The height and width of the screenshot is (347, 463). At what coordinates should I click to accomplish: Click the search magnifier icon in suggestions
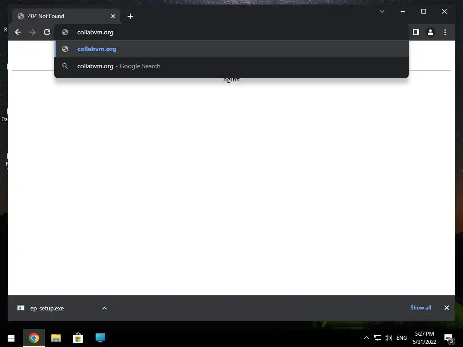coord(65,66)
